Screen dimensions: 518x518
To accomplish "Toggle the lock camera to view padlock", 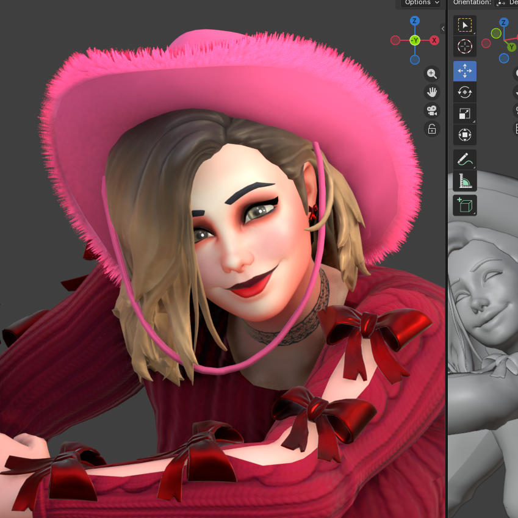I will pyautogui.click(x=432, y=129).
